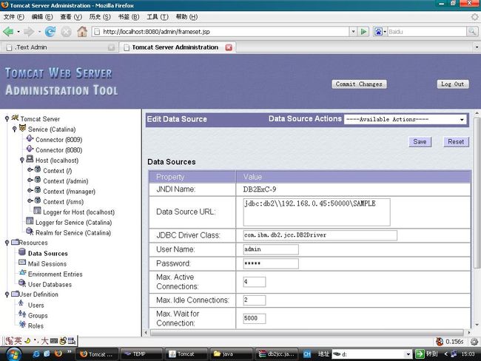The image size is (481, 361).
Task: Open the 文件 (F) menu
Action: pos(14,17)
